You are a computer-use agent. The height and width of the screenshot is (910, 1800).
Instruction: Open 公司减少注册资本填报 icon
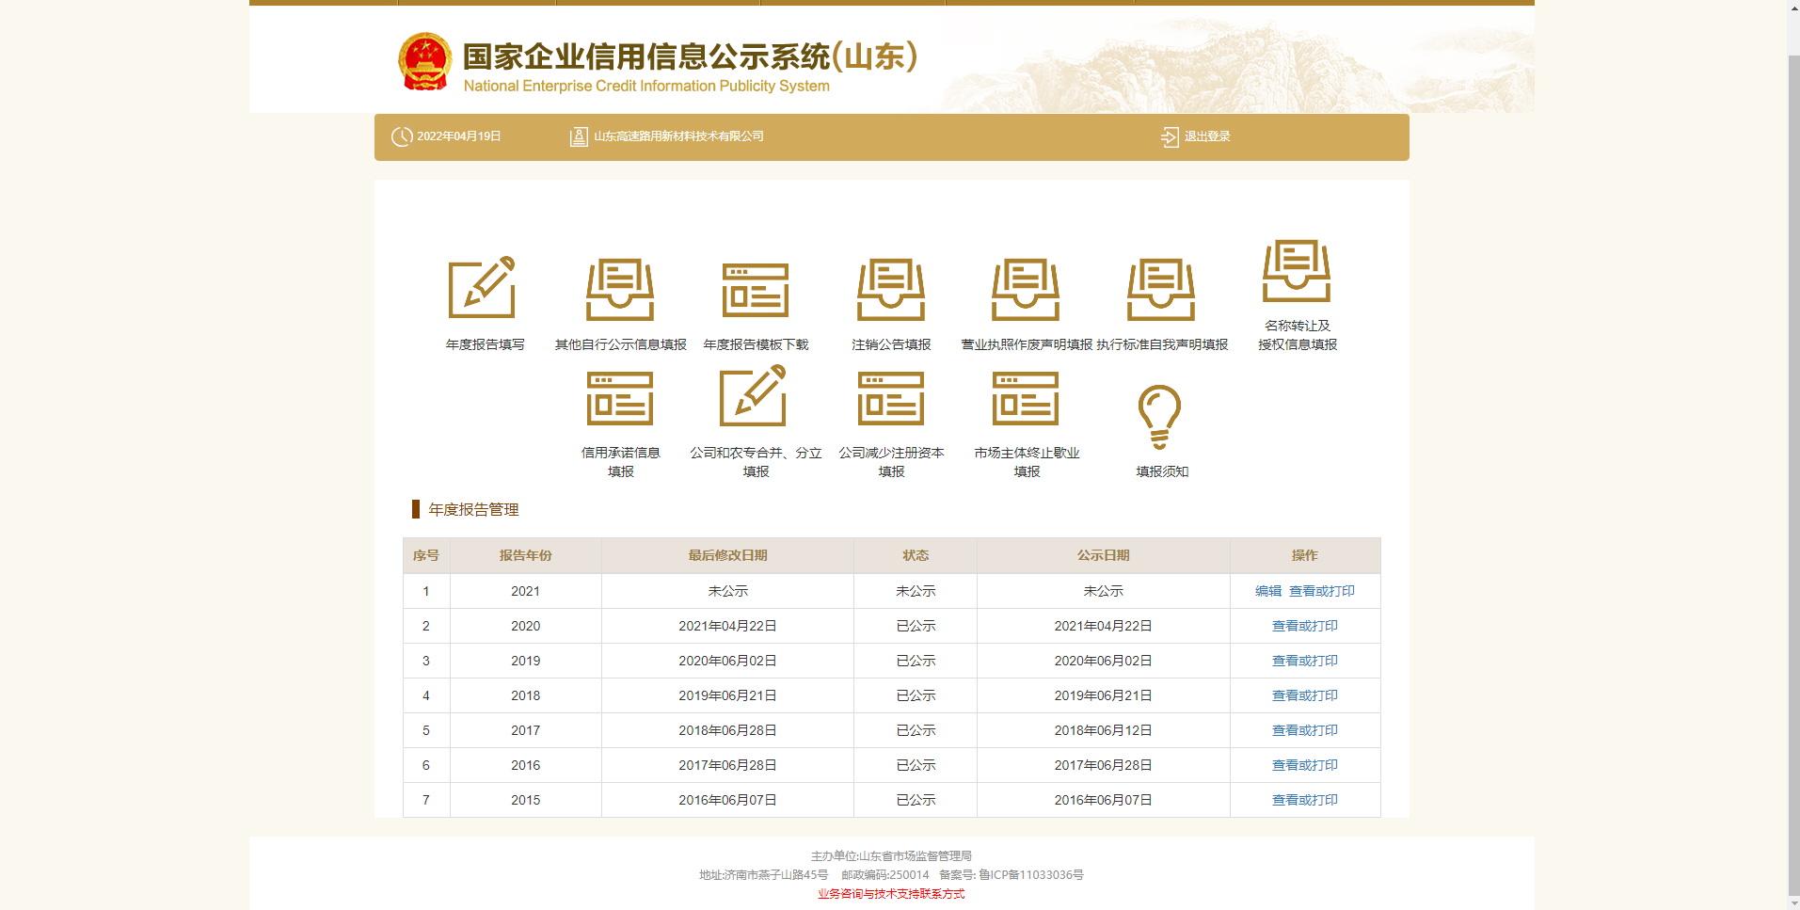(891, 398)
